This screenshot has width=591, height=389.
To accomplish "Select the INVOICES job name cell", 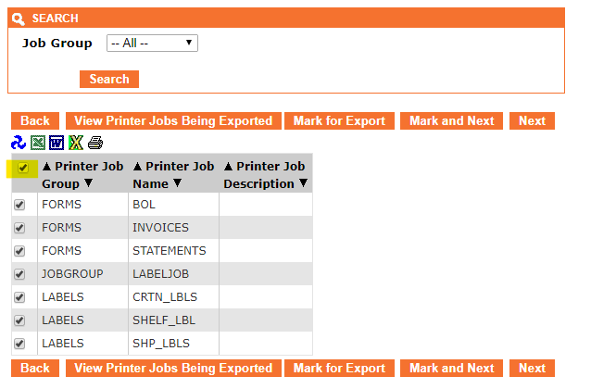I will pos(173,228).
